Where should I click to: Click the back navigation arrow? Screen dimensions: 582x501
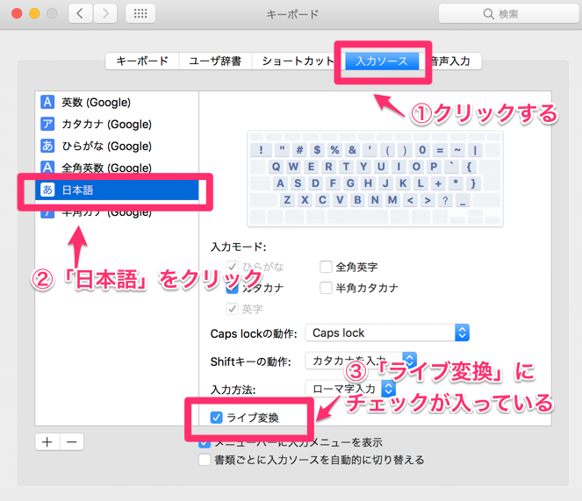coord(81,14)
